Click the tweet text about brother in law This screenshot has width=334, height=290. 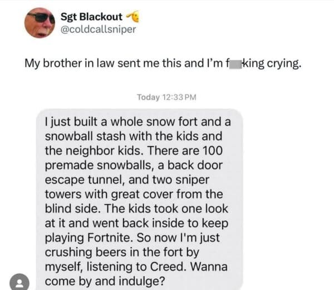point(163,64)
